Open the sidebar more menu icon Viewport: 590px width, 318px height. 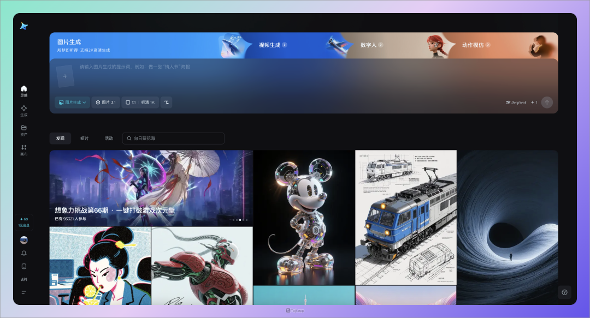point(23,292)
